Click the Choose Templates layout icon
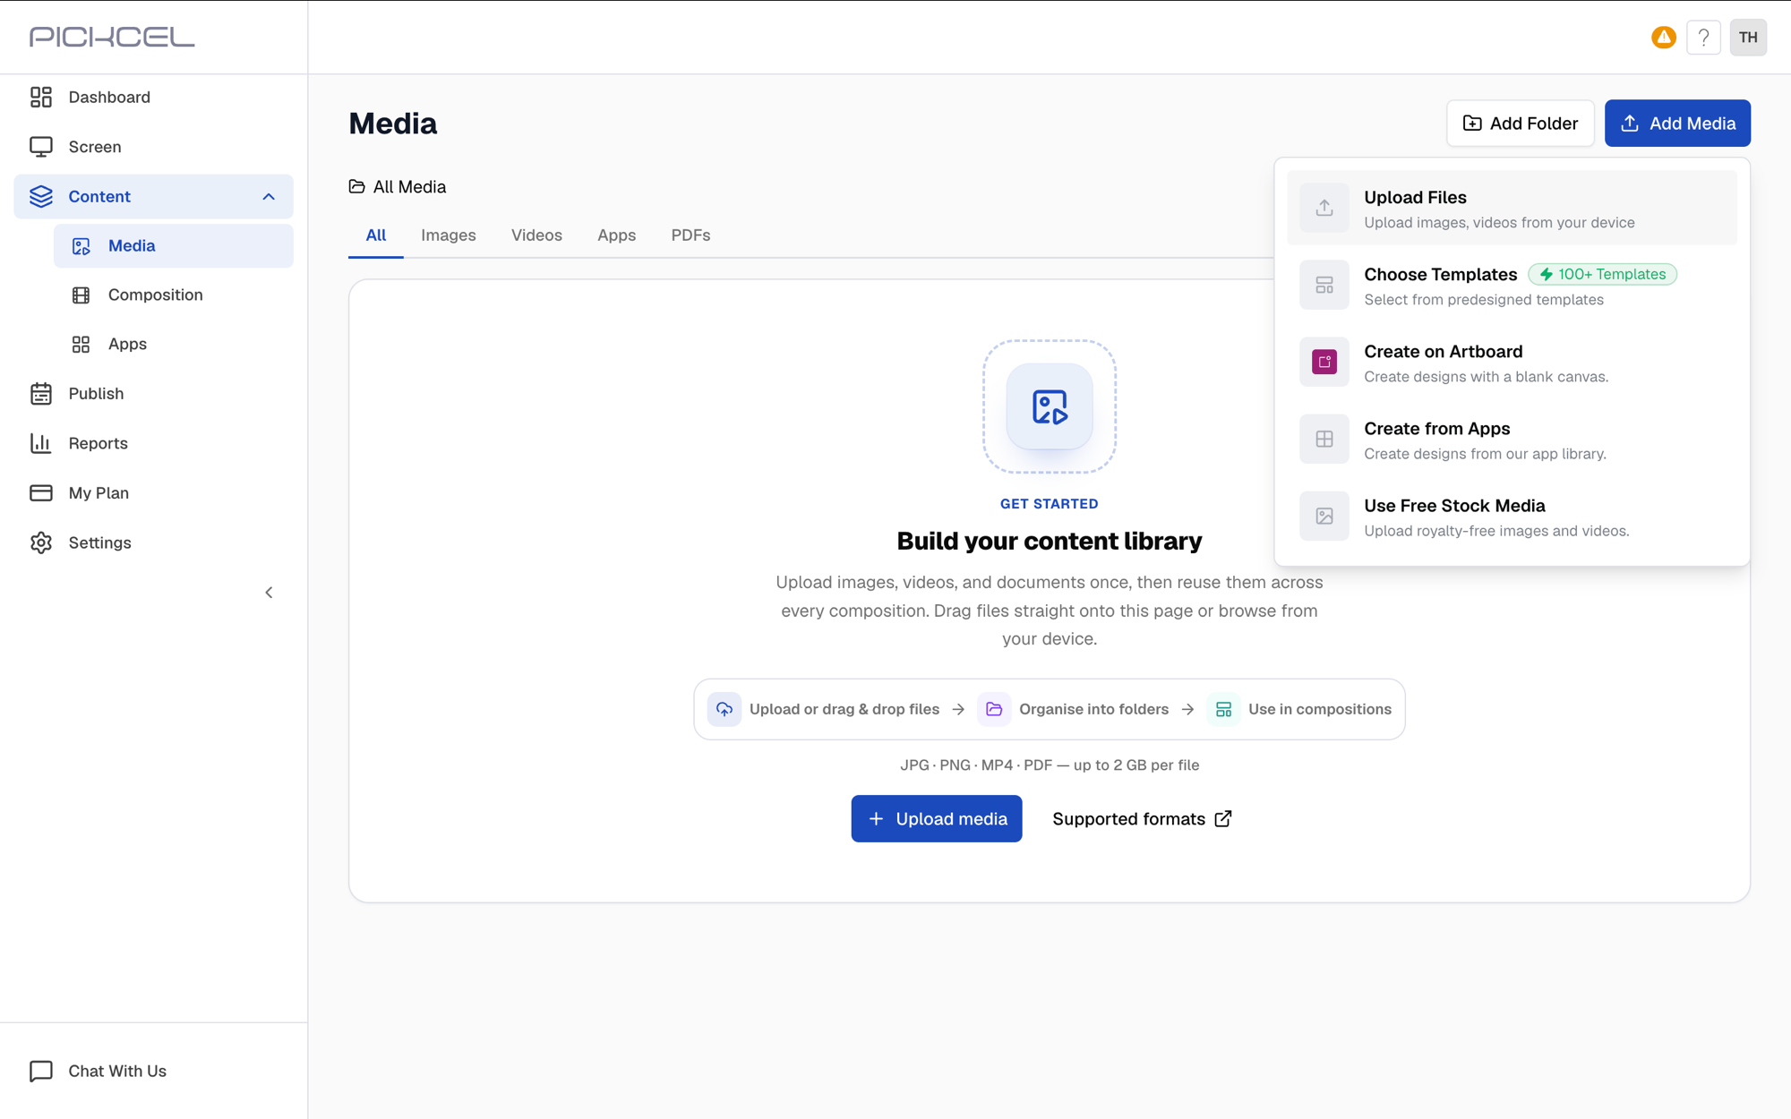 point(1324,285)
